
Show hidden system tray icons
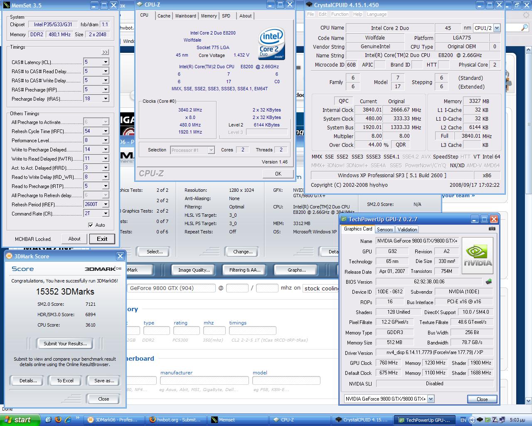tap(472, 420)
